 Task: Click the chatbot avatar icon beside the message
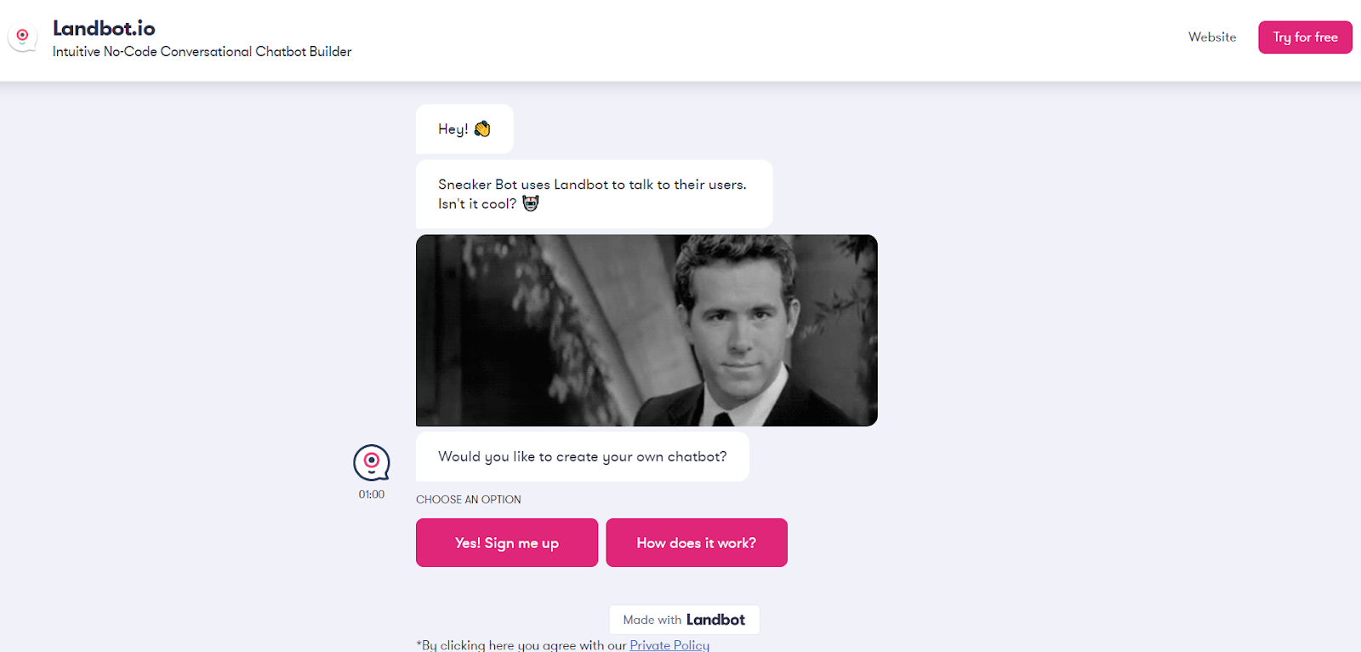(x=372, y=463)
